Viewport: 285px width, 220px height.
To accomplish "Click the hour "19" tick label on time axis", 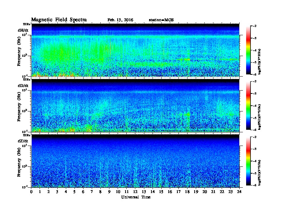I will [196, 192].
